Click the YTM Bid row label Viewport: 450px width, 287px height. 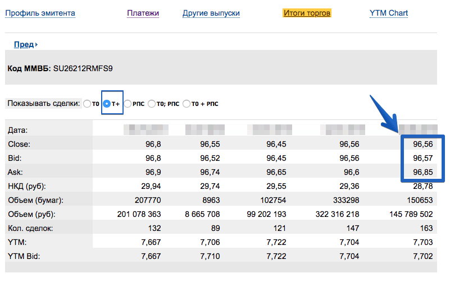(x=24, y=256)
